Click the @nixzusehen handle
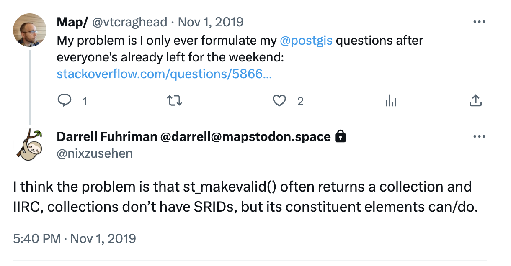This screenshot has height=266, width=511. click(95, 153)
